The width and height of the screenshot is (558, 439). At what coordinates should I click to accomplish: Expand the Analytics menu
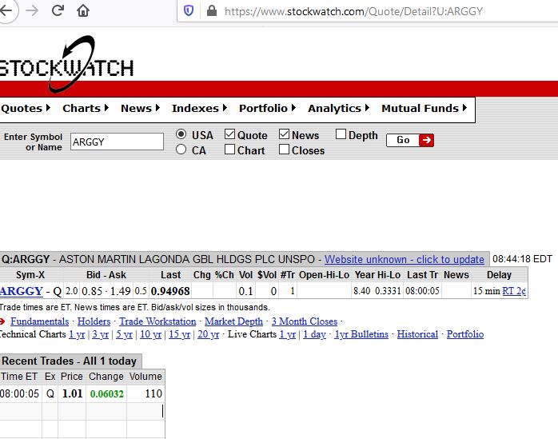338,108
